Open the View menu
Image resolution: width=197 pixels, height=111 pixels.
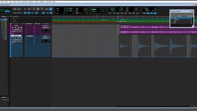6,2
